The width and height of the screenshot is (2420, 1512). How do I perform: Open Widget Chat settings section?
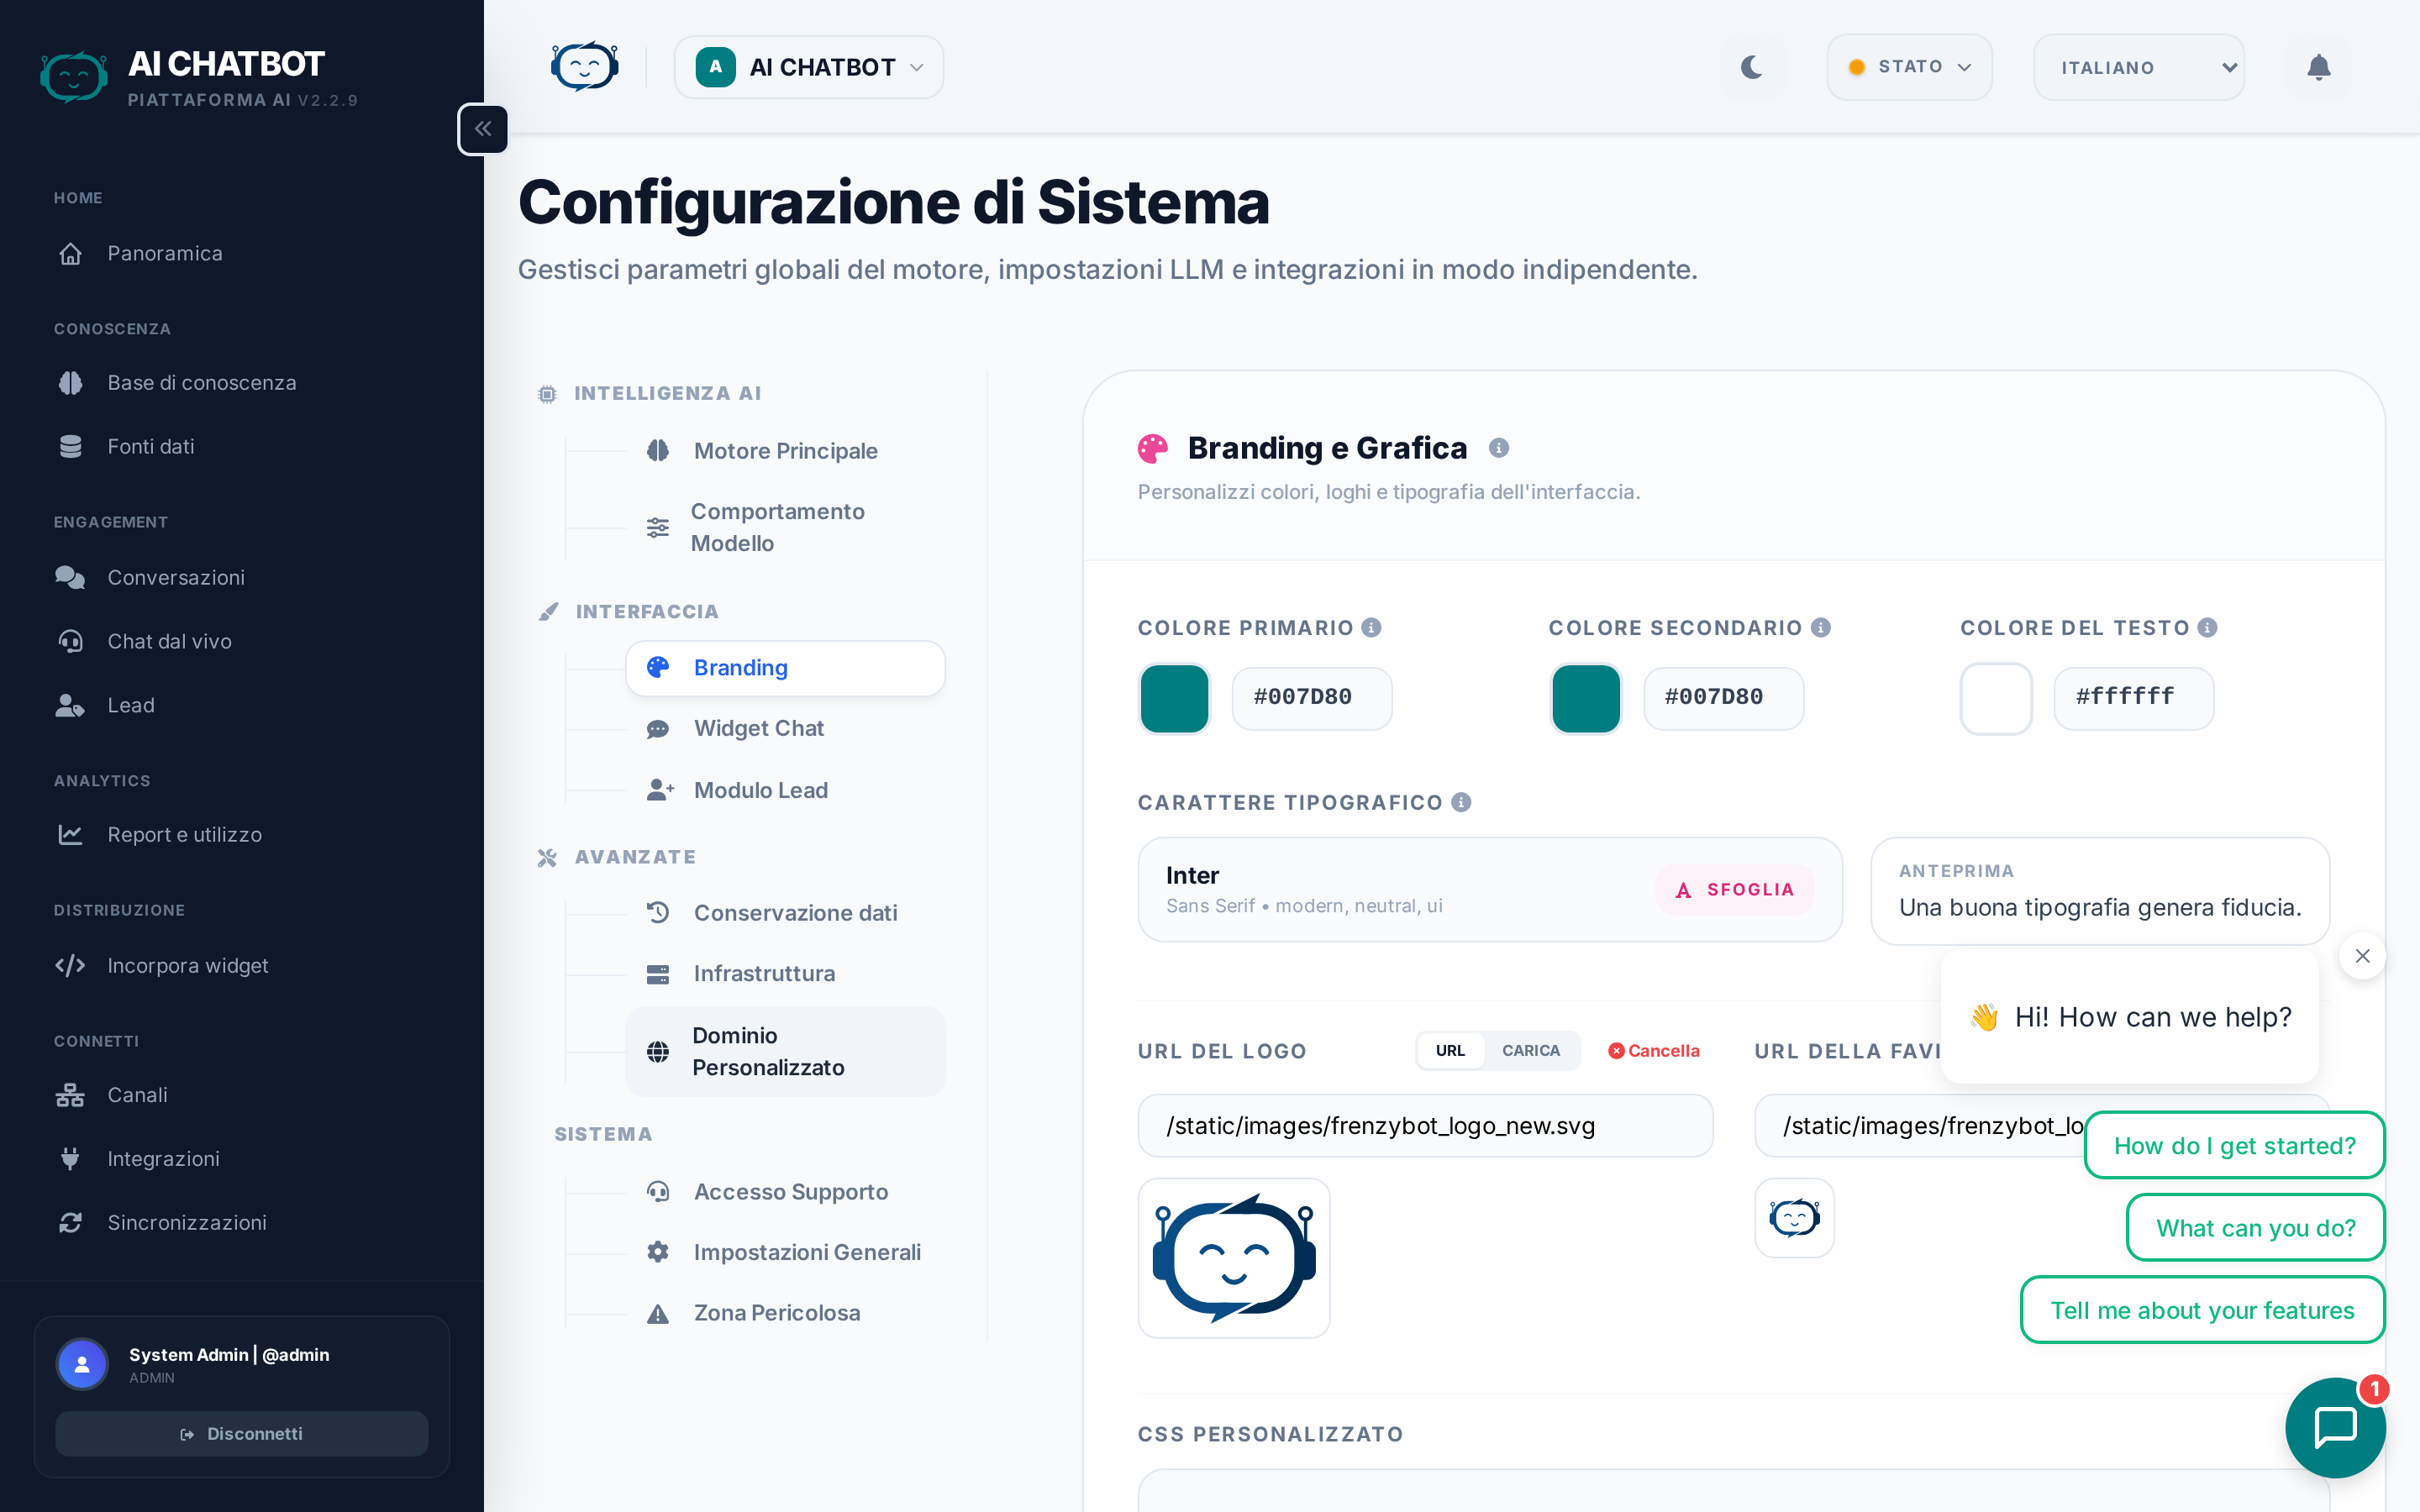[x=759, y=728]
